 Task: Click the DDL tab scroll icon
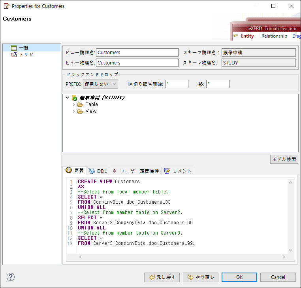(92, 171)
